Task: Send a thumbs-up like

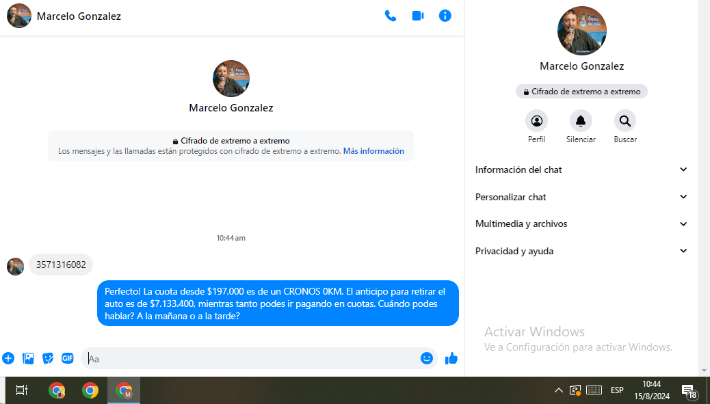Action: pyautogui.click(x=451, y=358)
